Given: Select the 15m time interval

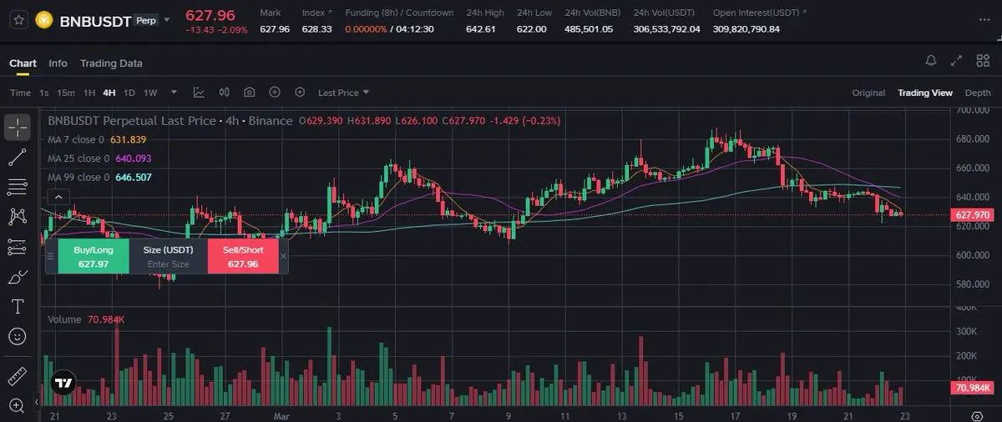Looking at the screenshot, I should [x=66, y=93].
